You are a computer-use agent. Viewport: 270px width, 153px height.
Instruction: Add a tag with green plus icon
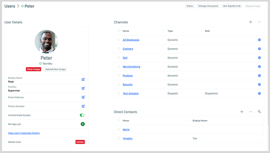click(x=83, y=124)
